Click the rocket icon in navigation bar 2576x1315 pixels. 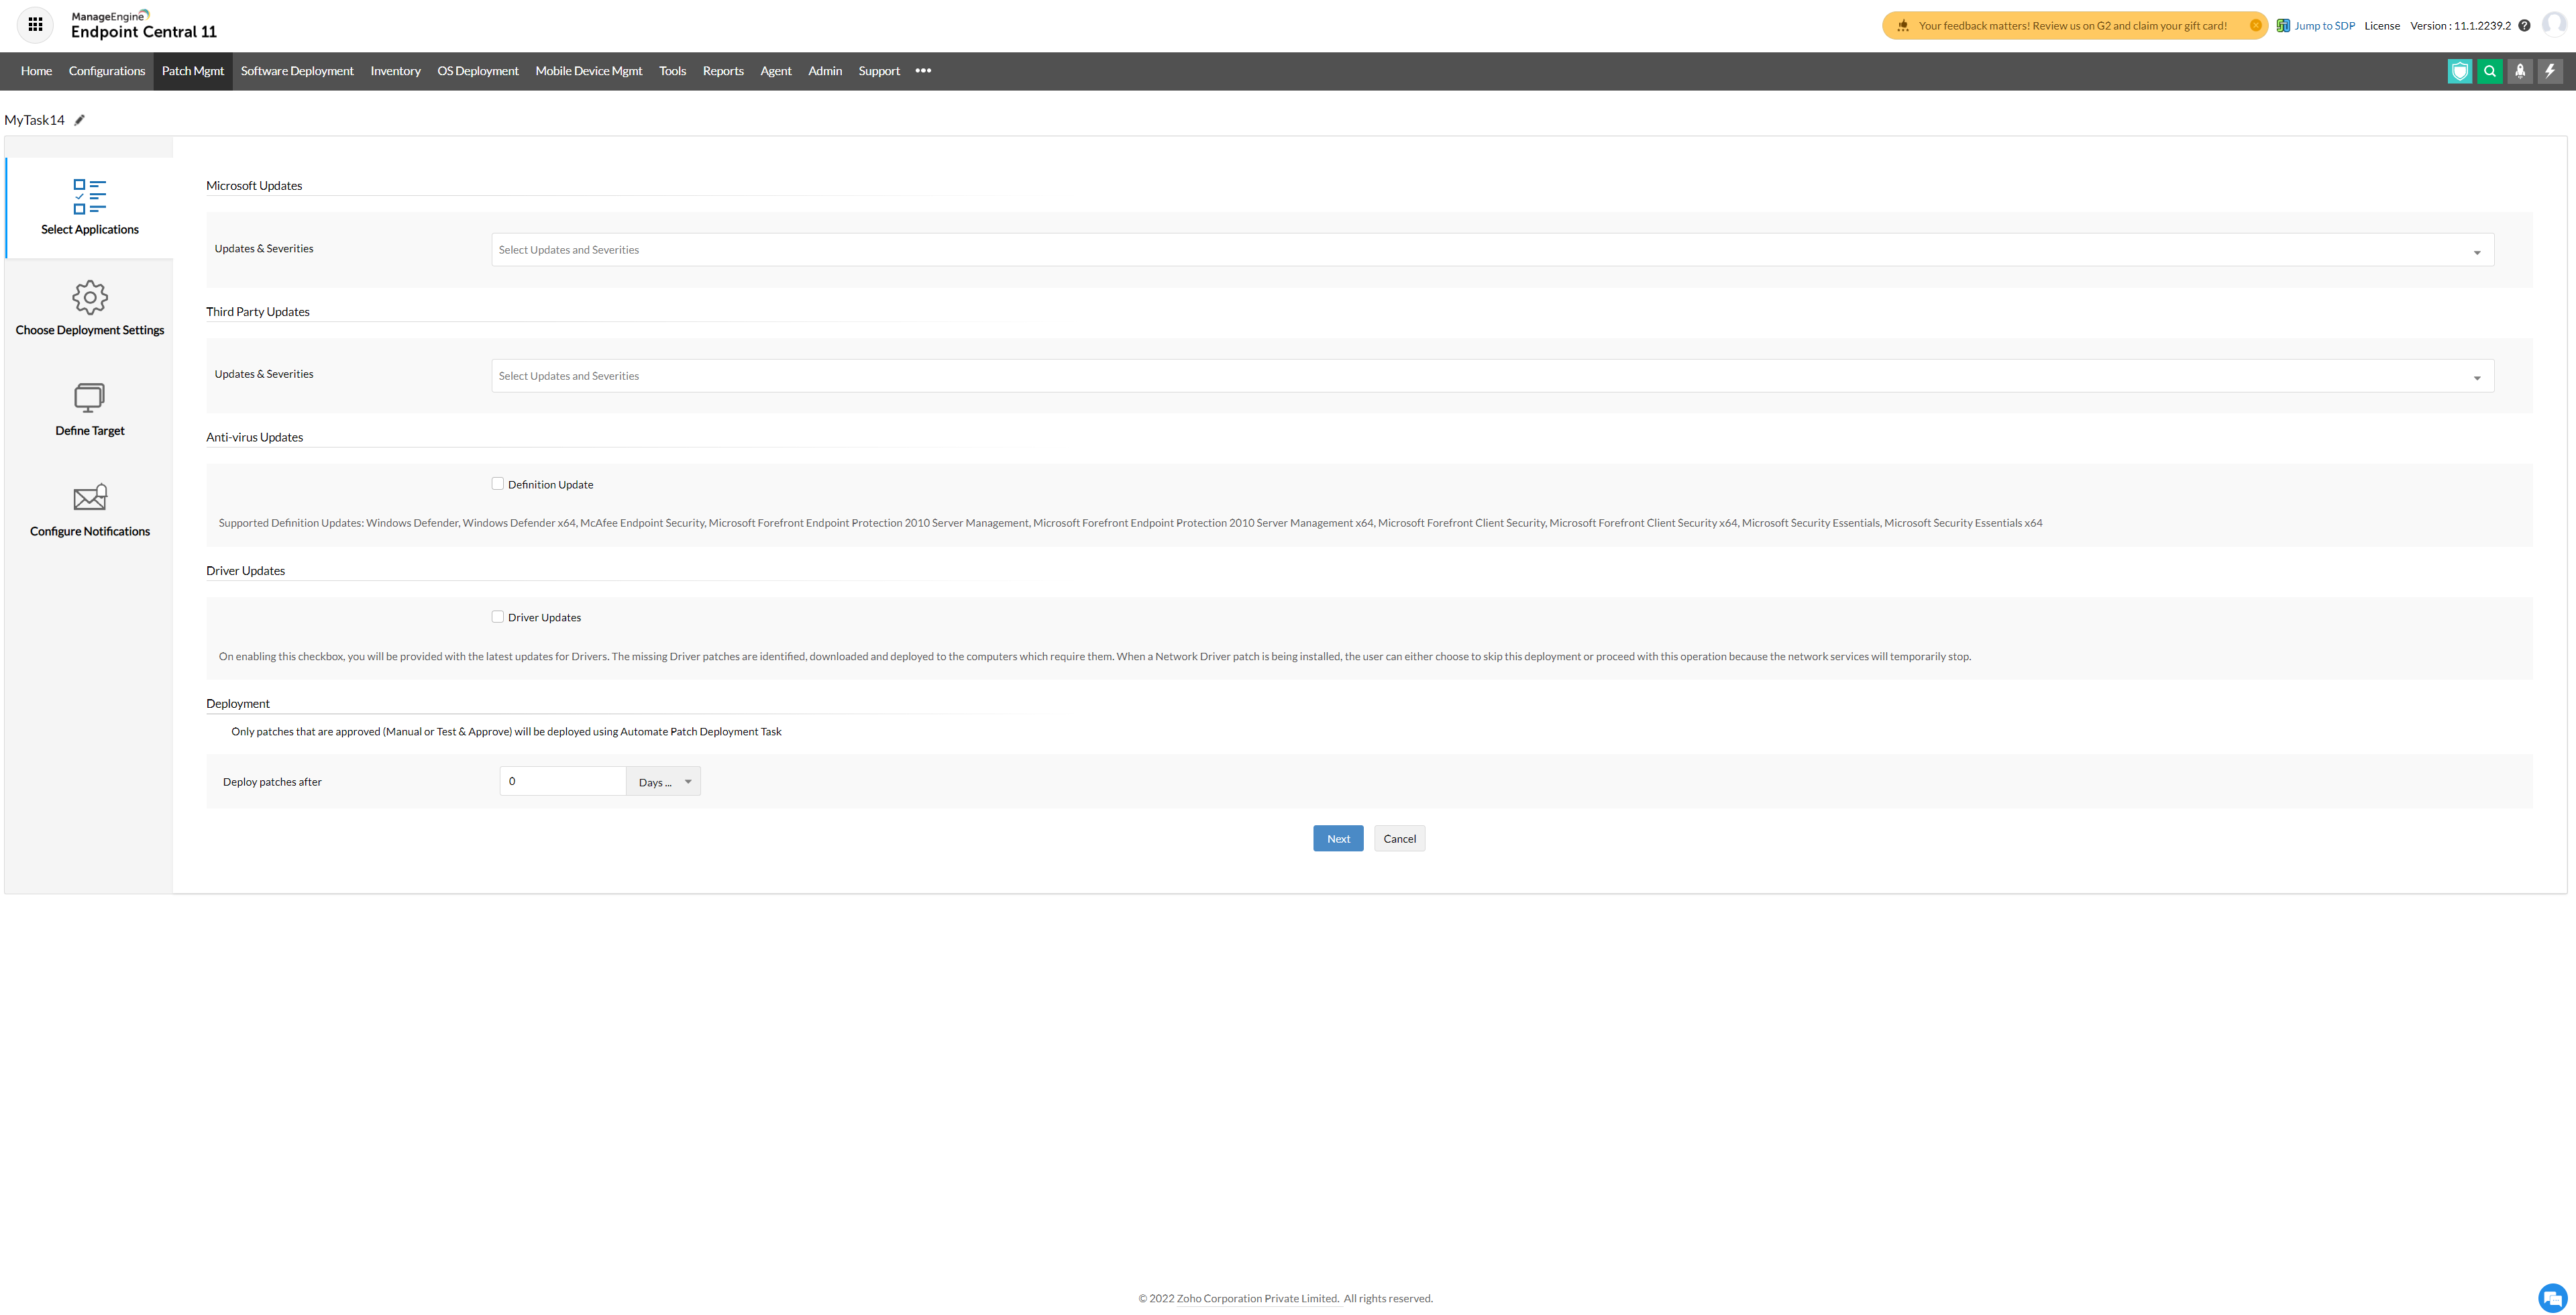2519,71
